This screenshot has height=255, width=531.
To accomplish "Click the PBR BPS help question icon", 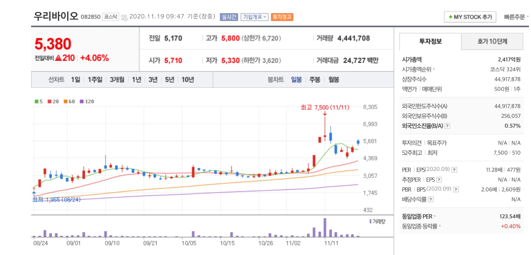I will click(456, 190).
